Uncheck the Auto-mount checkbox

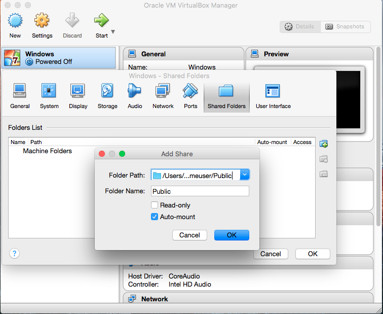(155, 217)
